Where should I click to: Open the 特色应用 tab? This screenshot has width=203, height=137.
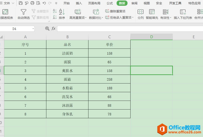point(195,3)
